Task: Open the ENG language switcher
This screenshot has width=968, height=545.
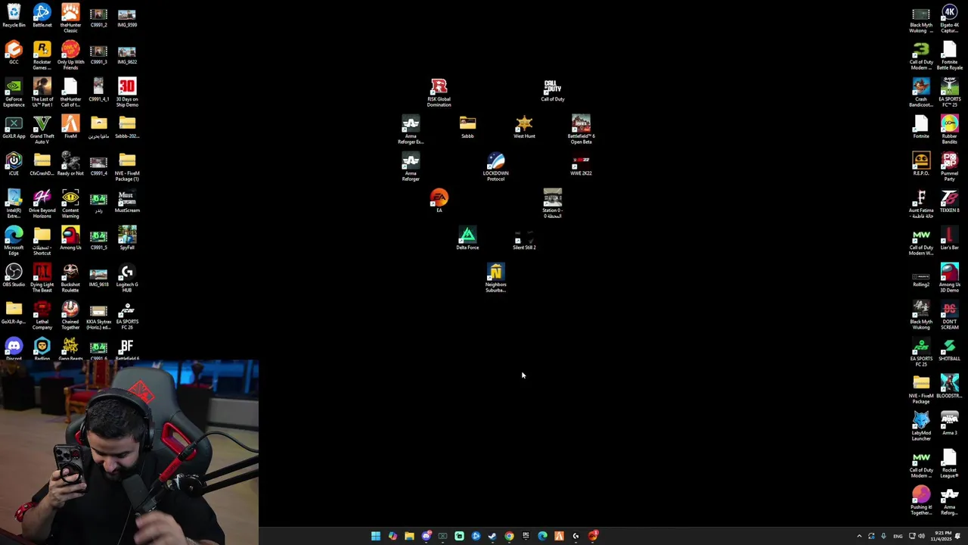Action: [x=898, y=536]
